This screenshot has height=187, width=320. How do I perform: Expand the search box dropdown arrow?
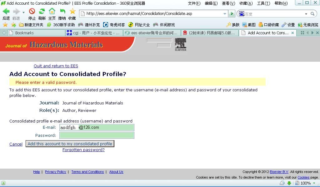[306, 14]
